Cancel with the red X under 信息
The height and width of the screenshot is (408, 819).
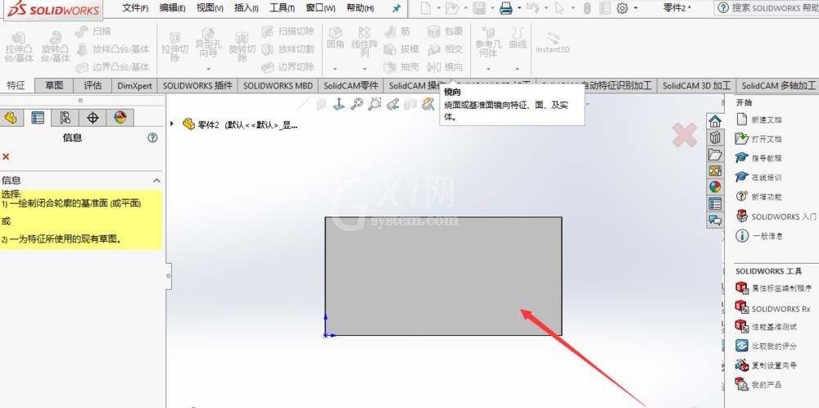pyautogui.click(x=6, y=156)
